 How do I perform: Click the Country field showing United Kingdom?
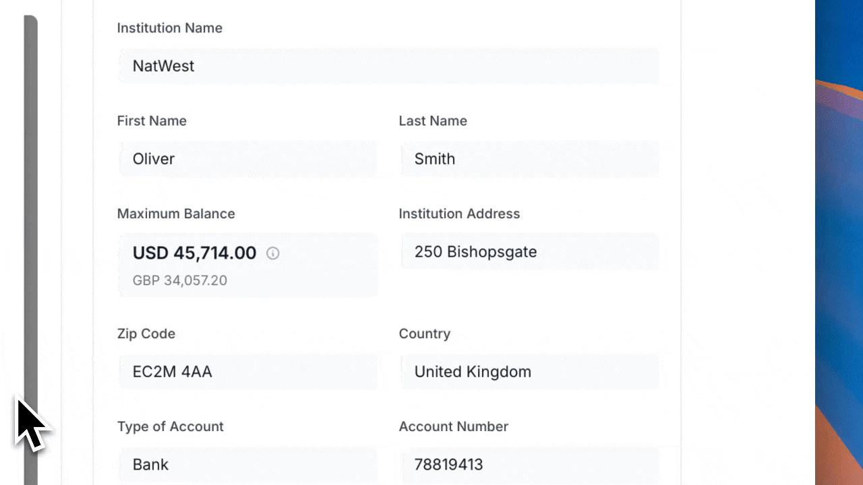(x=529, y=372)
